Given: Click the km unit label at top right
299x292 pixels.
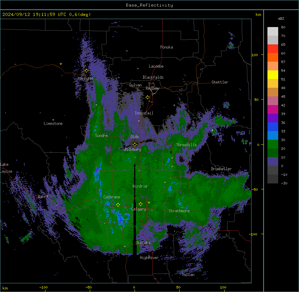Looking at the screenshot, I should (x=258, y=15).
